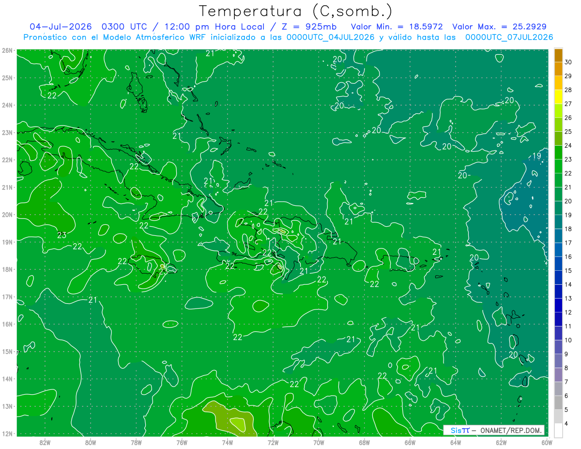
Task: Click the color scale value '10'
Action: click(x=568, y=340)
